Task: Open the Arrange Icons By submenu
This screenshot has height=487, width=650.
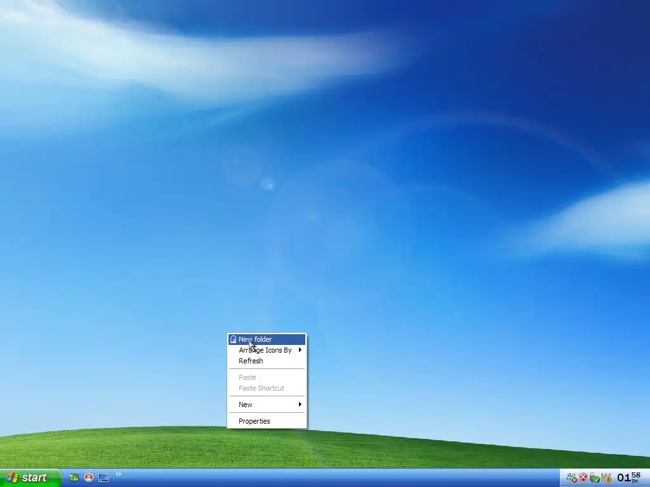Action: point(267,350)
